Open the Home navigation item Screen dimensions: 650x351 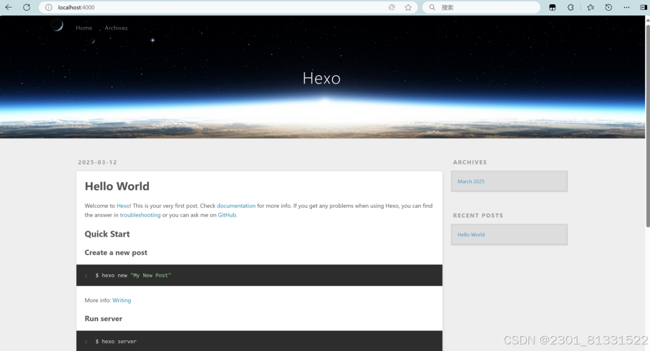[x=84, y=28]
